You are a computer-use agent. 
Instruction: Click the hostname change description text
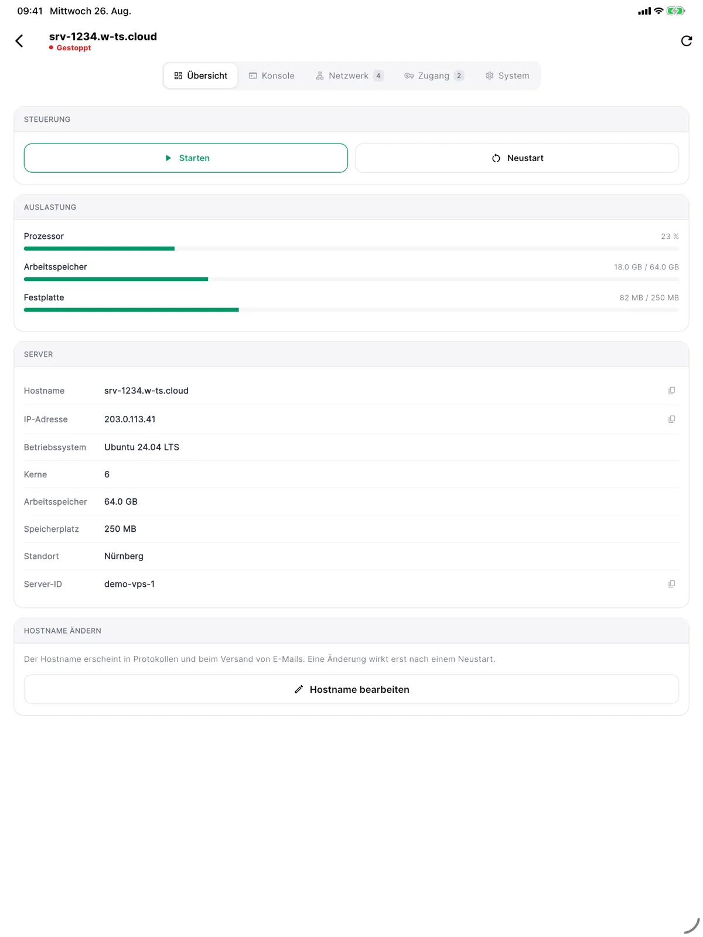260,659
